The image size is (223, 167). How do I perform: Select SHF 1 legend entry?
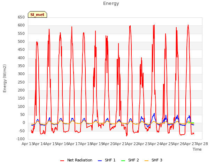(x=107, y=160)
